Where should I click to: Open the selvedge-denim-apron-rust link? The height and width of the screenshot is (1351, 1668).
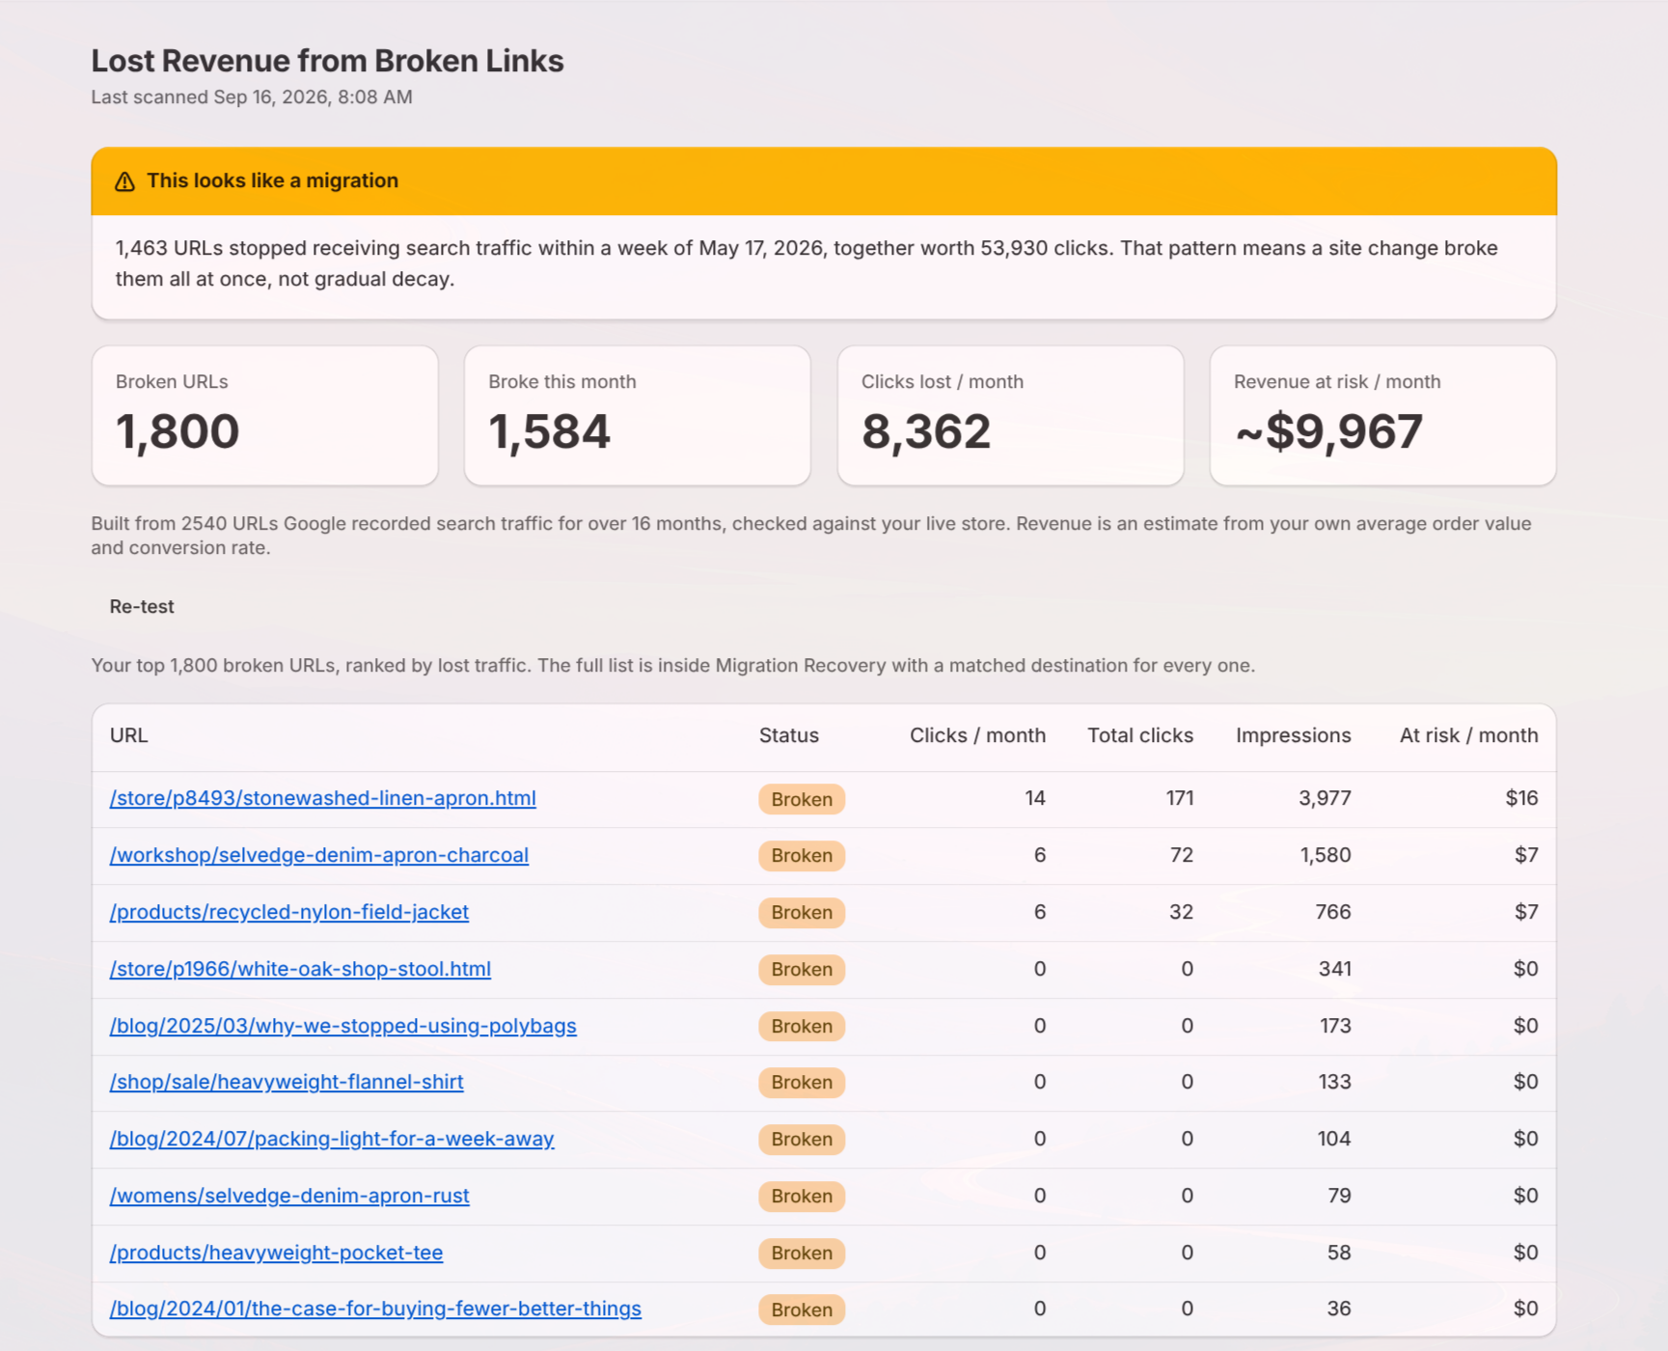tap(288, 1196)
